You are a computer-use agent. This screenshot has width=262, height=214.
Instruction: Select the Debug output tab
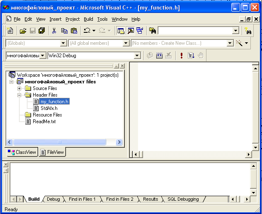[x=53, y=199]
